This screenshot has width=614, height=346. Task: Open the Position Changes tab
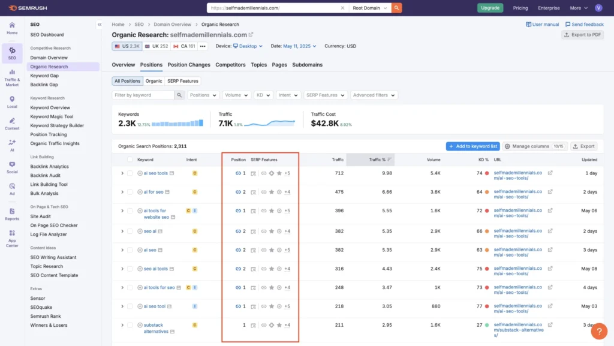(188, 65)
